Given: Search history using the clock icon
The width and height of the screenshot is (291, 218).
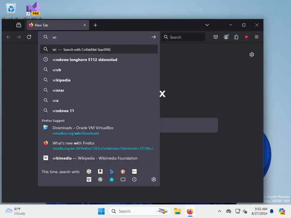Looking at the screenshot, I should point(134,179).
